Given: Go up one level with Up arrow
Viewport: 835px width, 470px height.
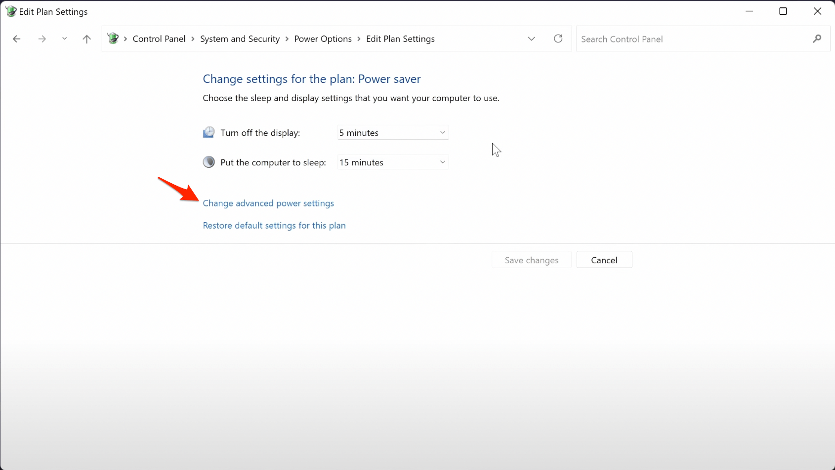Looking at the screenshot, I should pyautogui.click(x=87, y=39).
